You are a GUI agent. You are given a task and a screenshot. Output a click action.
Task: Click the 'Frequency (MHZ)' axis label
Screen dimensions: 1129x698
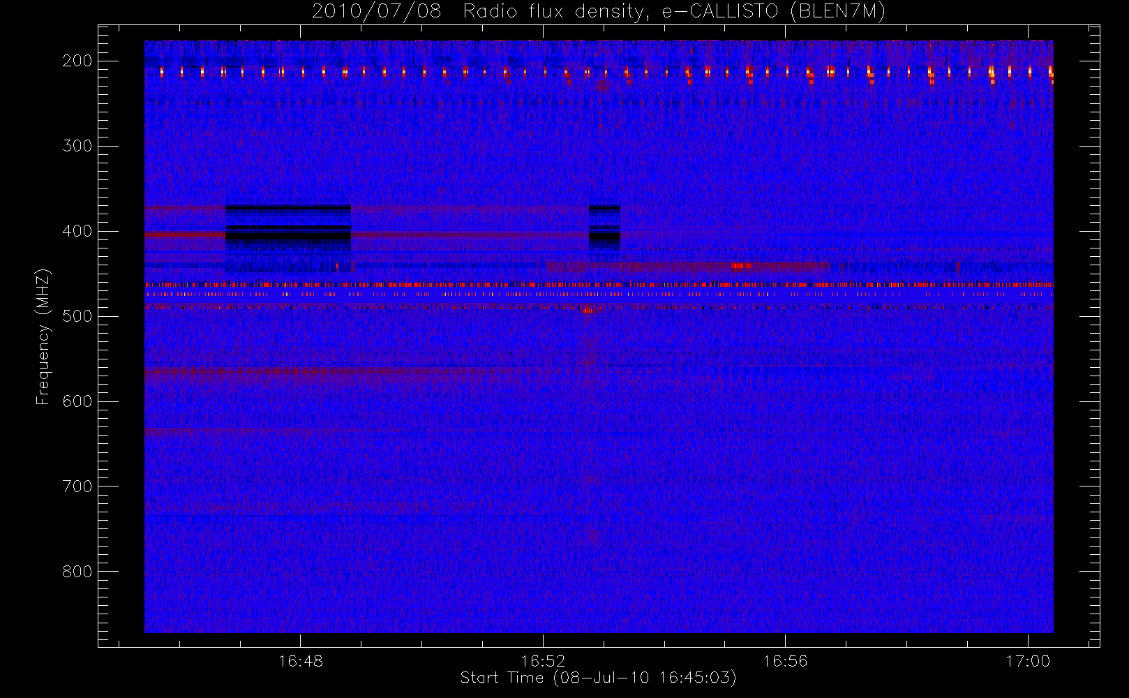pyautogui.click(x=43, y=336)
